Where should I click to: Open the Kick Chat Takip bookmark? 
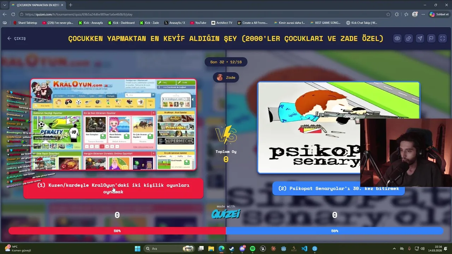point(361,23)
